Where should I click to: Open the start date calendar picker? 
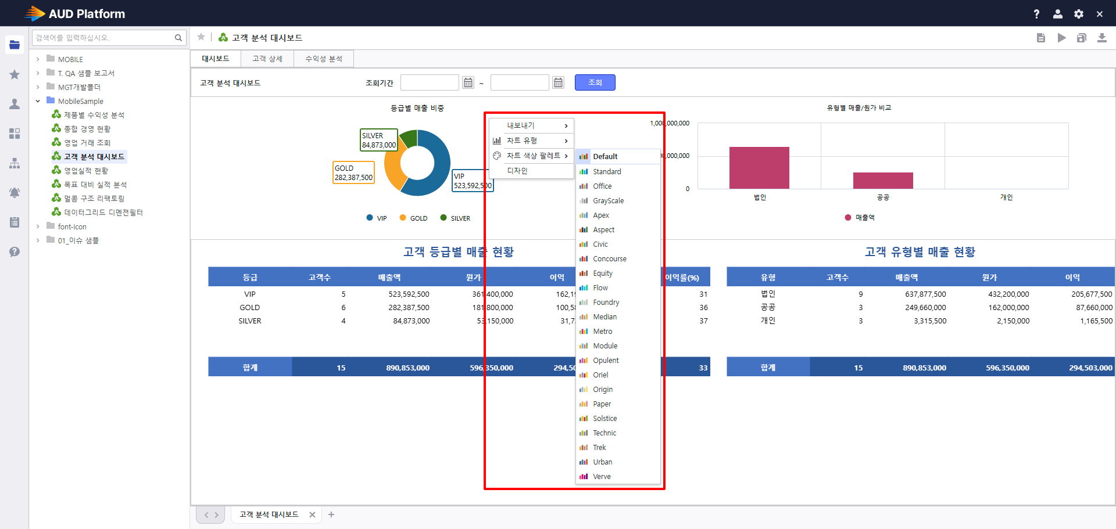(x=468, y=82)
